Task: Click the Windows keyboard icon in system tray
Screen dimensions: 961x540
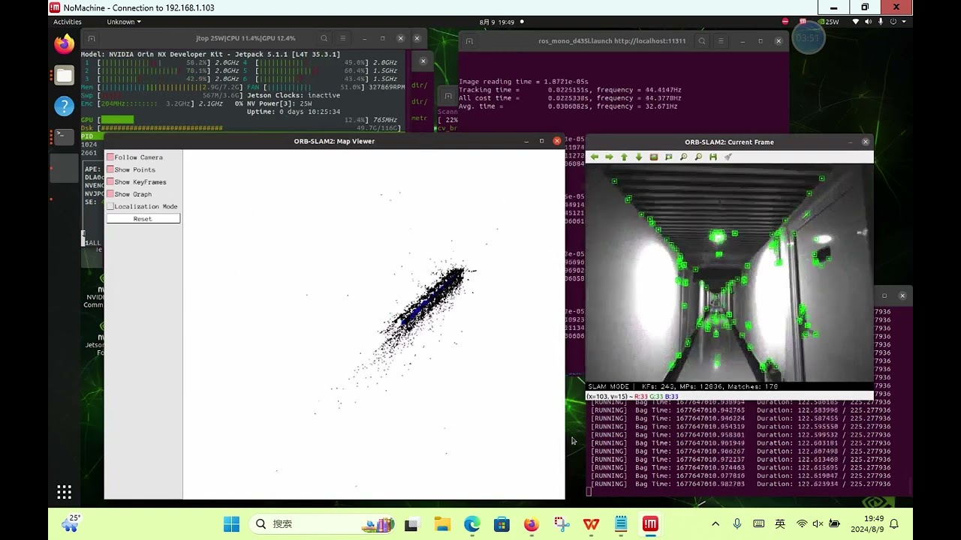Action: coord(758,523)
